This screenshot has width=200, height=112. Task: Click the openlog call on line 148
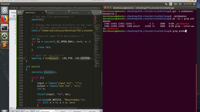click(x=62, y=58)
